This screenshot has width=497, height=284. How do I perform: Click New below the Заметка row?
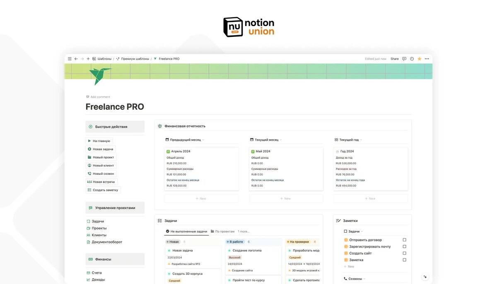(349, 267)
